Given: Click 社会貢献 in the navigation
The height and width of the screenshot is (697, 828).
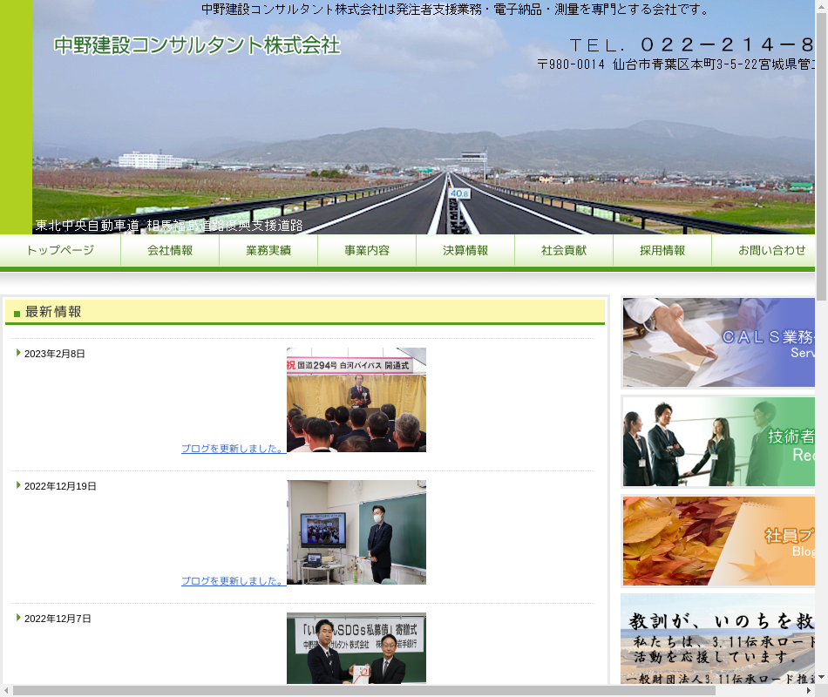Looking at the screenshot, I should (564, 250).
